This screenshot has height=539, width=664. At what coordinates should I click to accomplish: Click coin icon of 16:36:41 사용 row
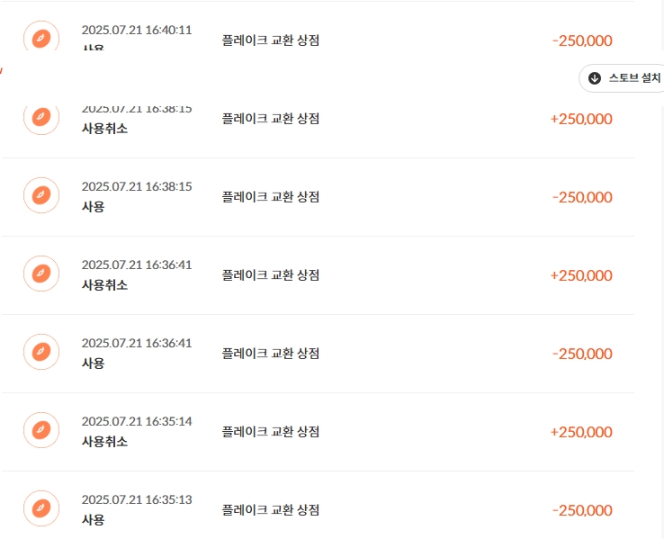pos(41,352)
